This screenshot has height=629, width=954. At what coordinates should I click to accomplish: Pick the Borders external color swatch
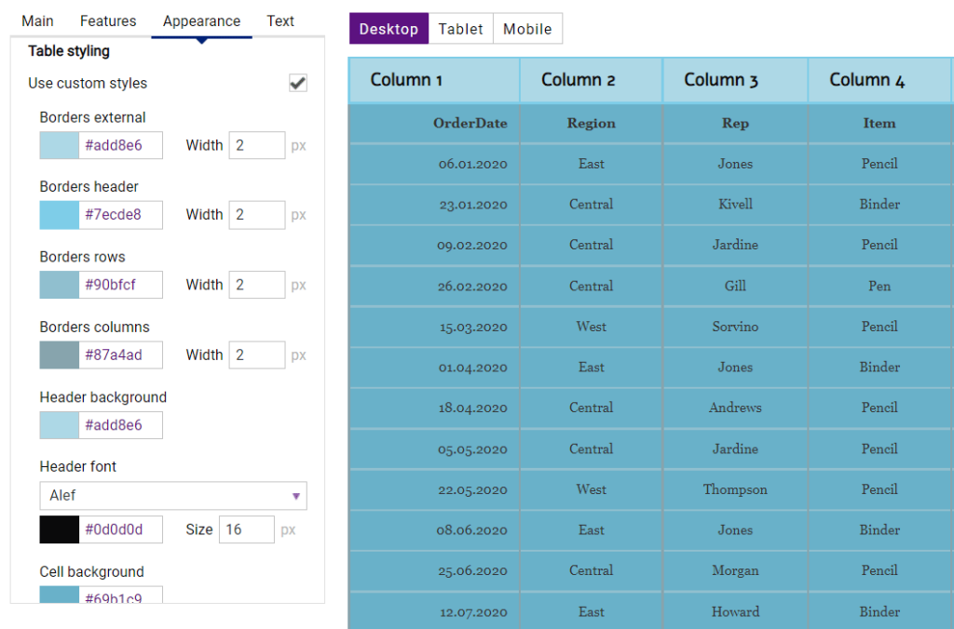pos(59,145)
